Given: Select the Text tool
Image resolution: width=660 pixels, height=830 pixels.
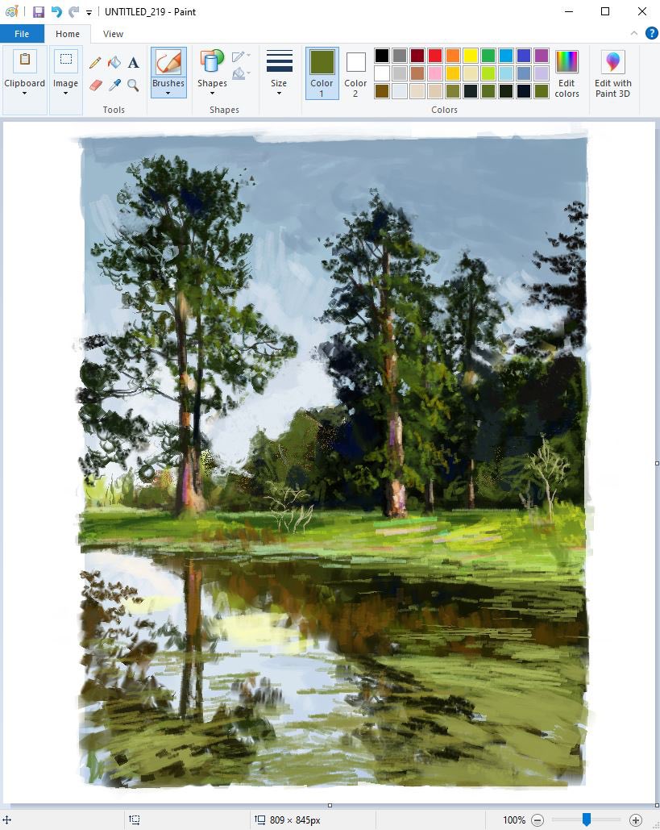Looking at the screenshot, I should 133,62.
